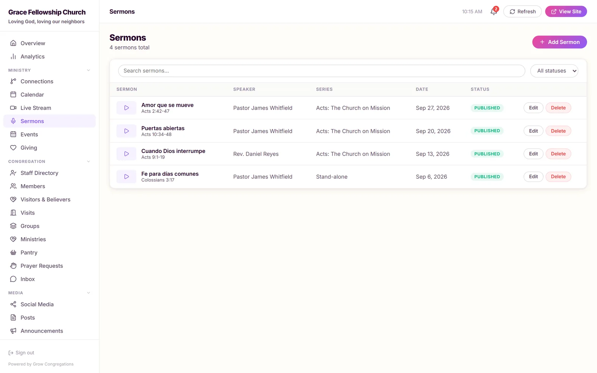597x373 pixels.
Task: Delete the Fe para días comunes sermon
Action: (x=558, y=176)
